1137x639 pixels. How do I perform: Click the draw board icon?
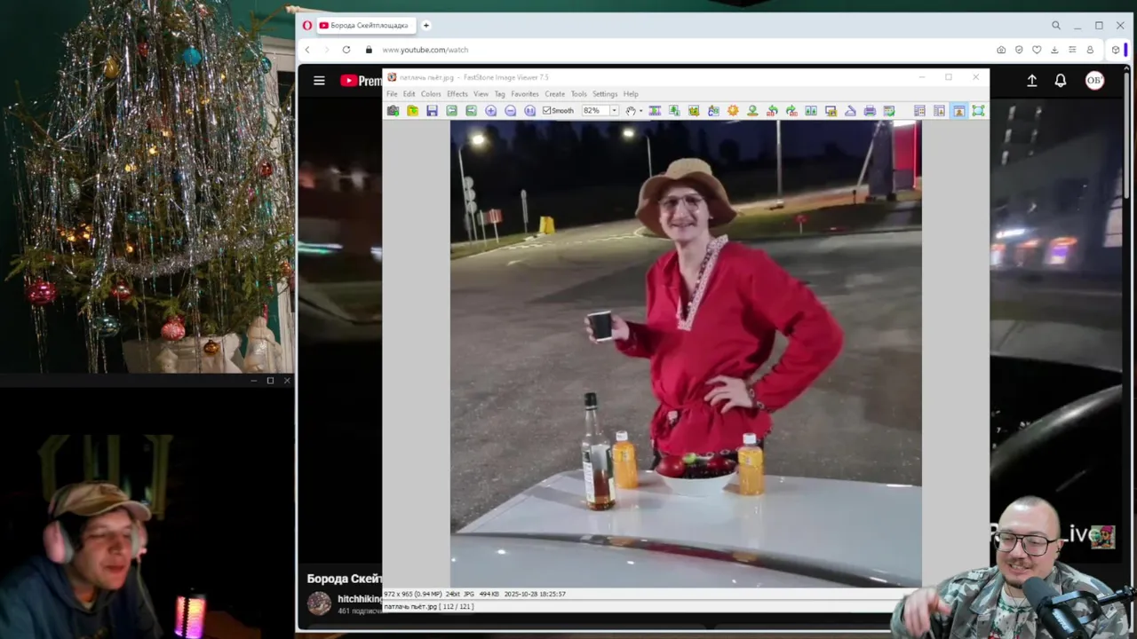pyautogui.click(x=713, y=111)
